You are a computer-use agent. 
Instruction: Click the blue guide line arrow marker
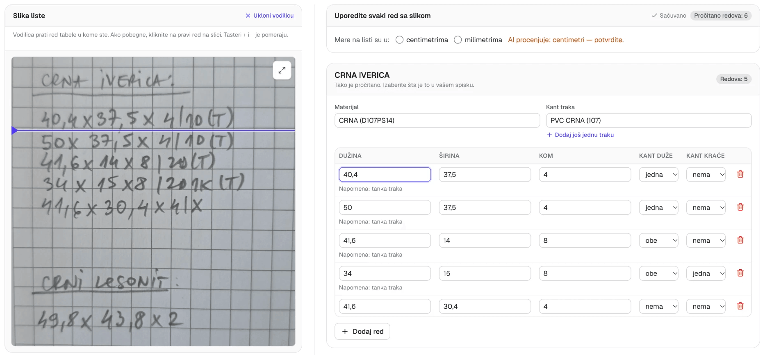(x=14, y=131)
